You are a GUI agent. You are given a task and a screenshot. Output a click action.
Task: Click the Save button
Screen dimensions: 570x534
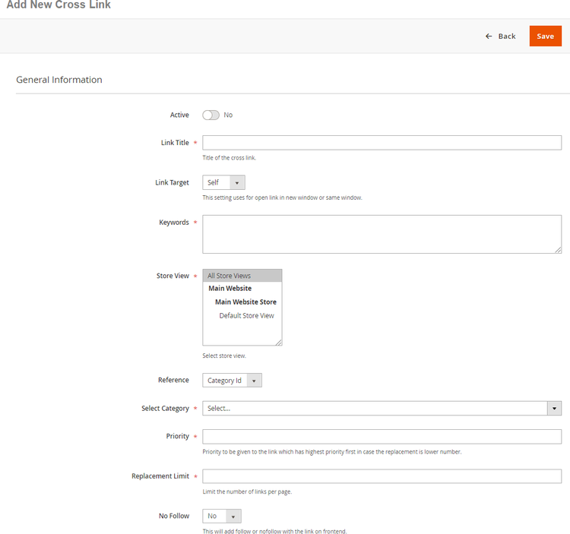(545, 36)
